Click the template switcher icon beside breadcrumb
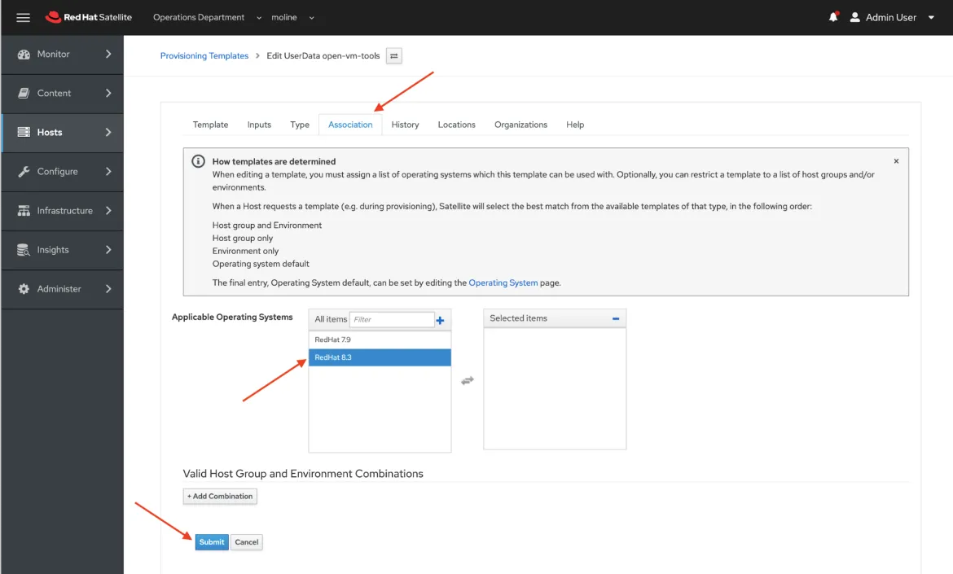This screenshot has height=574, width=953. coord(394,56)
